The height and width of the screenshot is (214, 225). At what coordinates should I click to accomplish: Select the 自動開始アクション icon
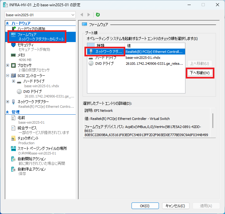tap(13, 159)
